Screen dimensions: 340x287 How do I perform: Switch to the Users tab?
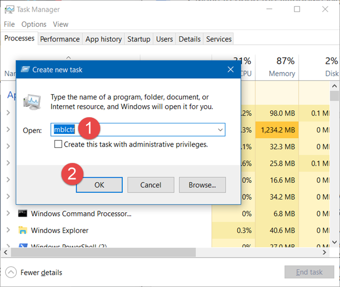[x=164, y=39]
